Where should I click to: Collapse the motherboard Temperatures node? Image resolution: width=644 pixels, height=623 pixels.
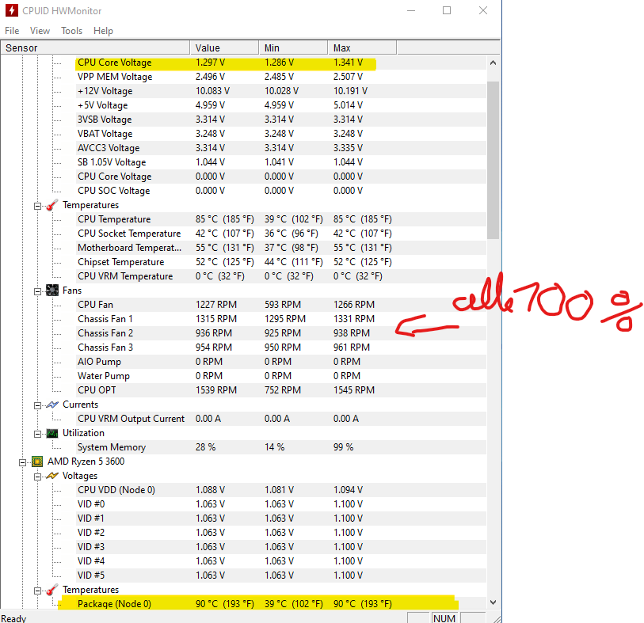37,206
